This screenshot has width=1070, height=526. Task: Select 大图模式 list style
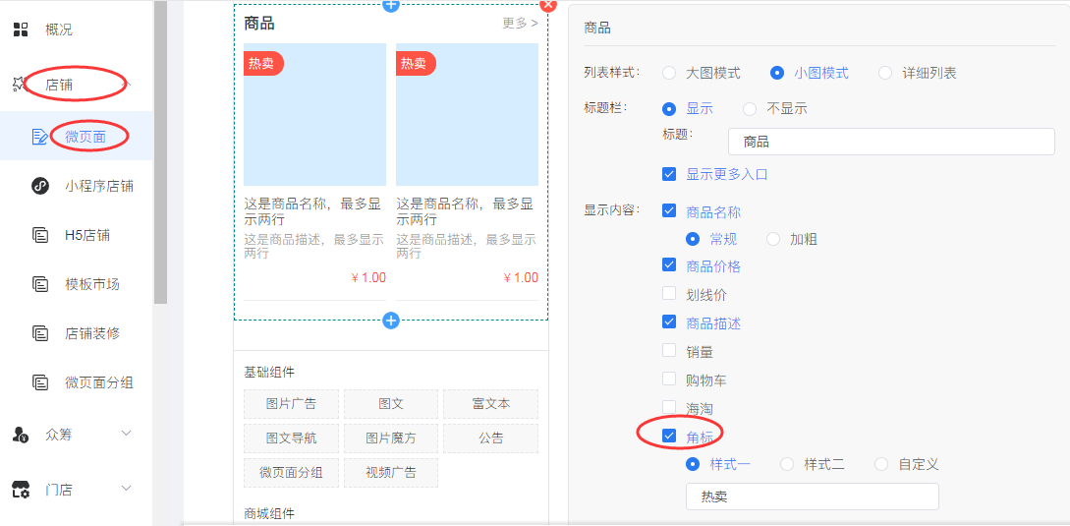click(x=669, y=73)
